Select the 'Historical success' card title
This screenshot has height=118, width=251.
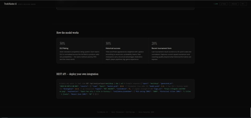[113, 48]
